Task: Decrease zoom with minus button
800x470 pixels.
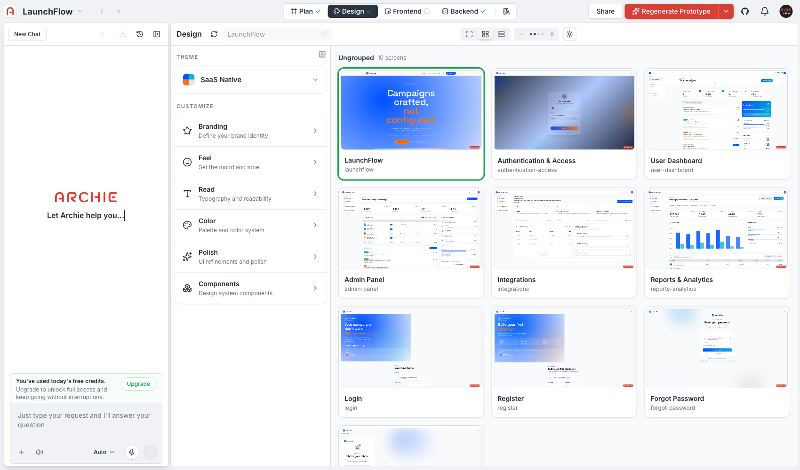Action: [x=521, y=34]
